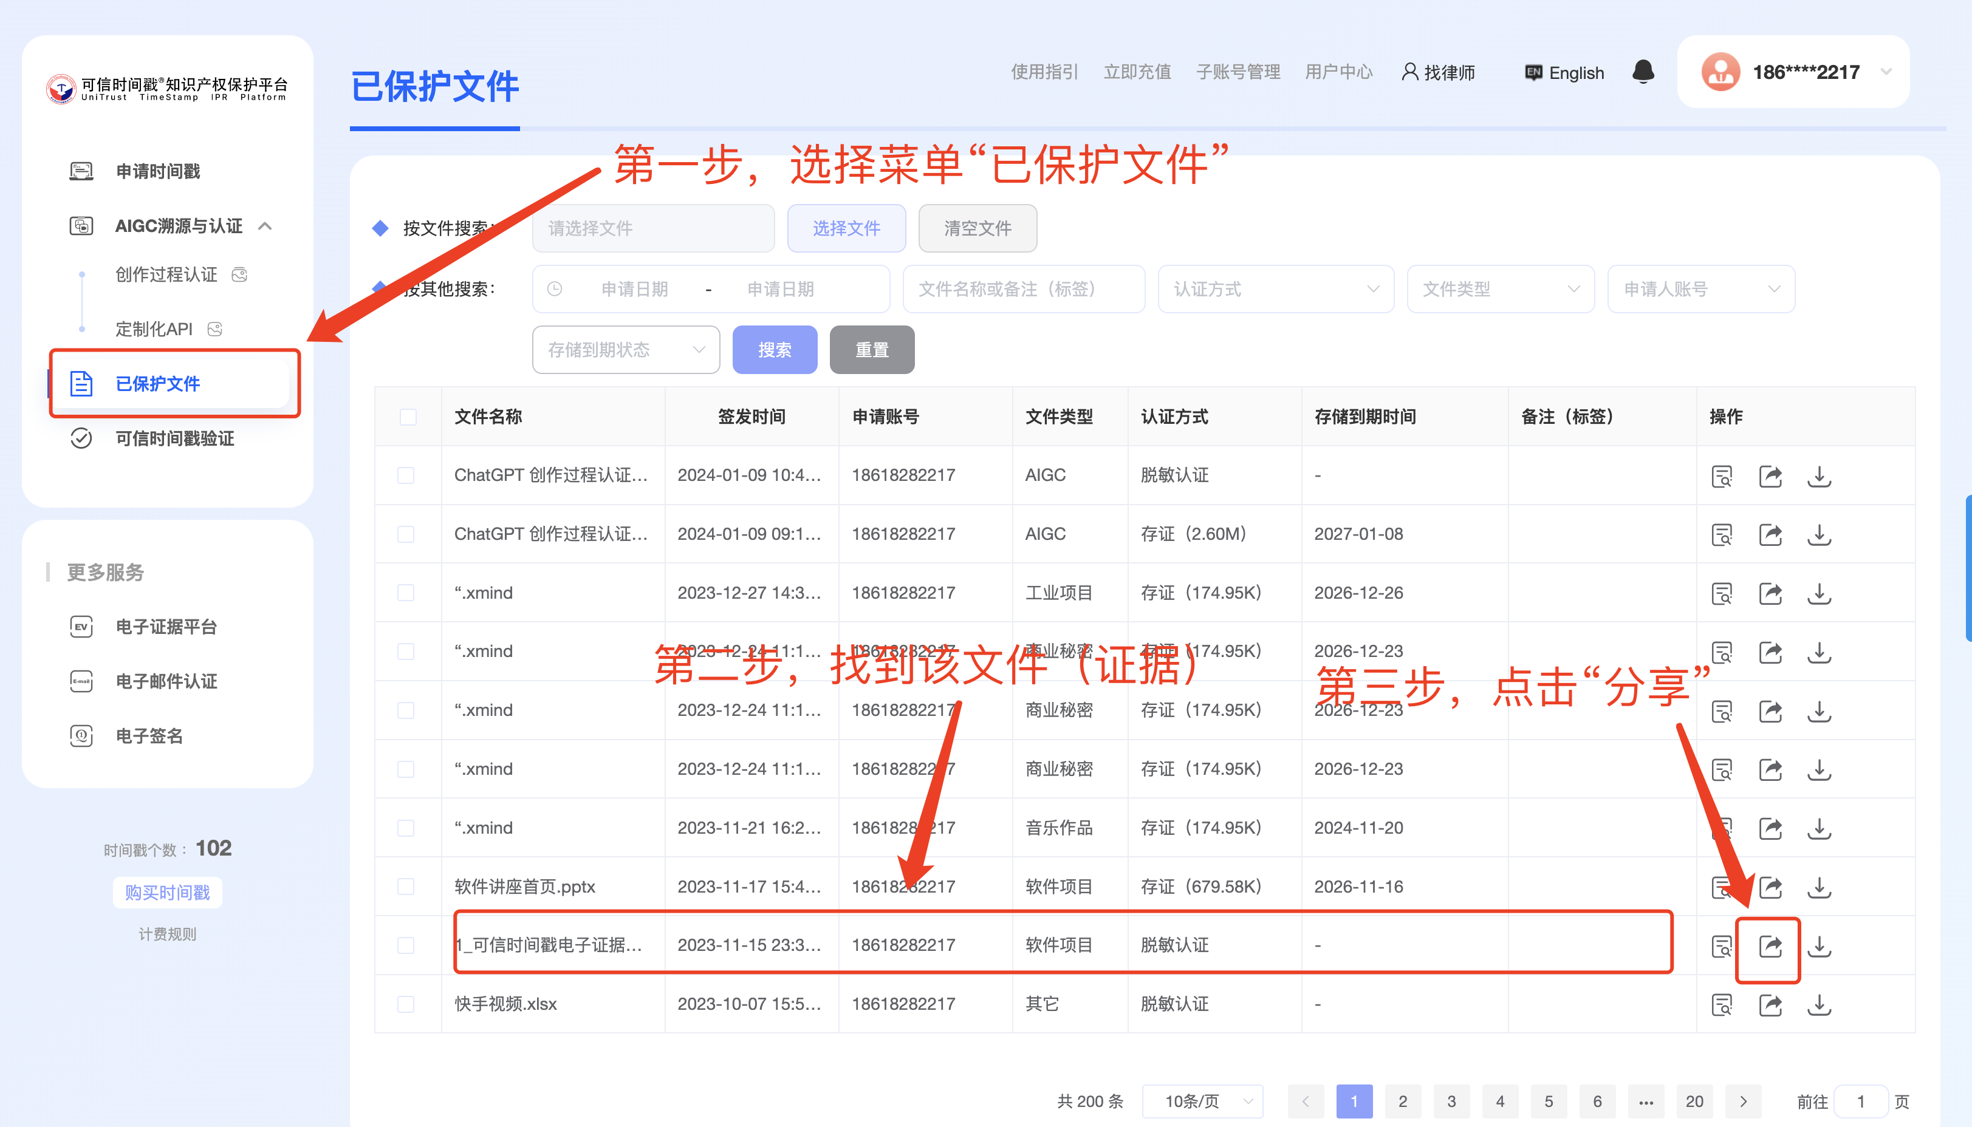Click view icon for 1_可信时间戳电子证据 row

pyautogui.click(x=1721, y=946)
